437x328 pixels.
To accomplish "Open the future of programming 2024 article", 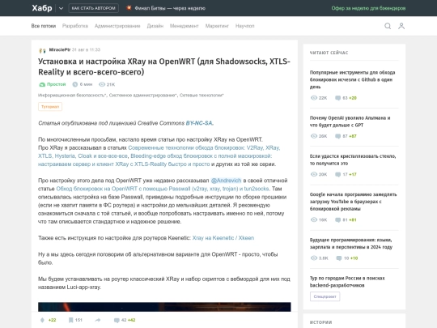I will tap(351, 243).
